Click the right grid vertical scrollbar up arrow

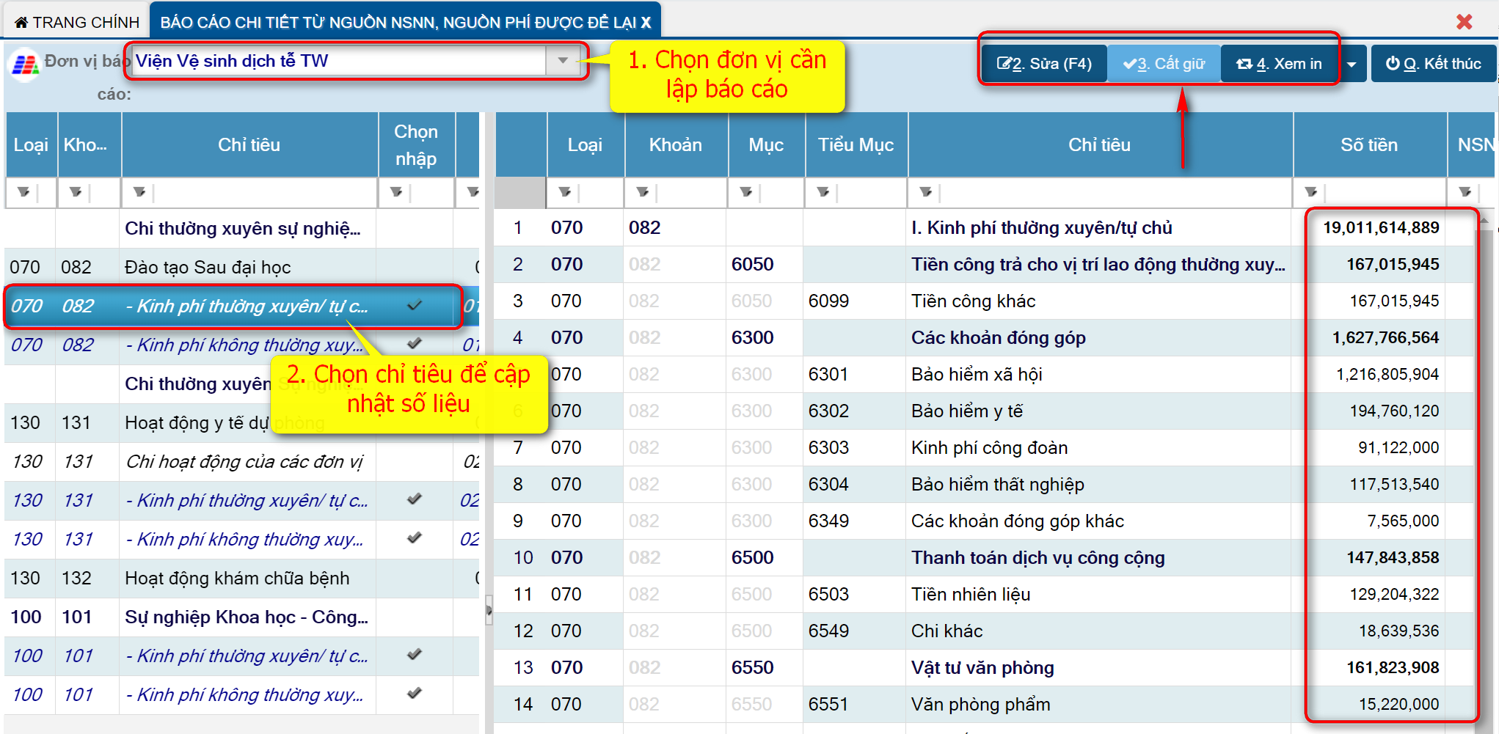click(x=1484, y=219)
